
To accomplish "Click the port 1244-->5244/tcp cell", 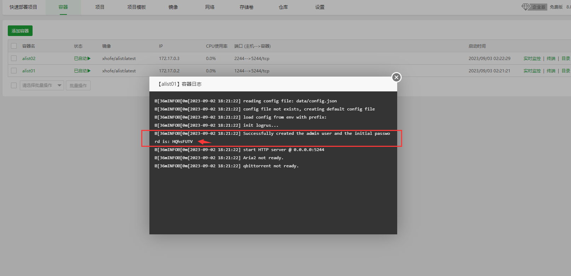I will (252, 71).
